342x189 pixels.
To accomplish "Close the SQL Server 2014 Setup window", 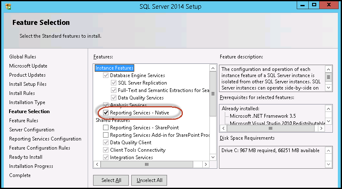I will [x=329, y=5].
